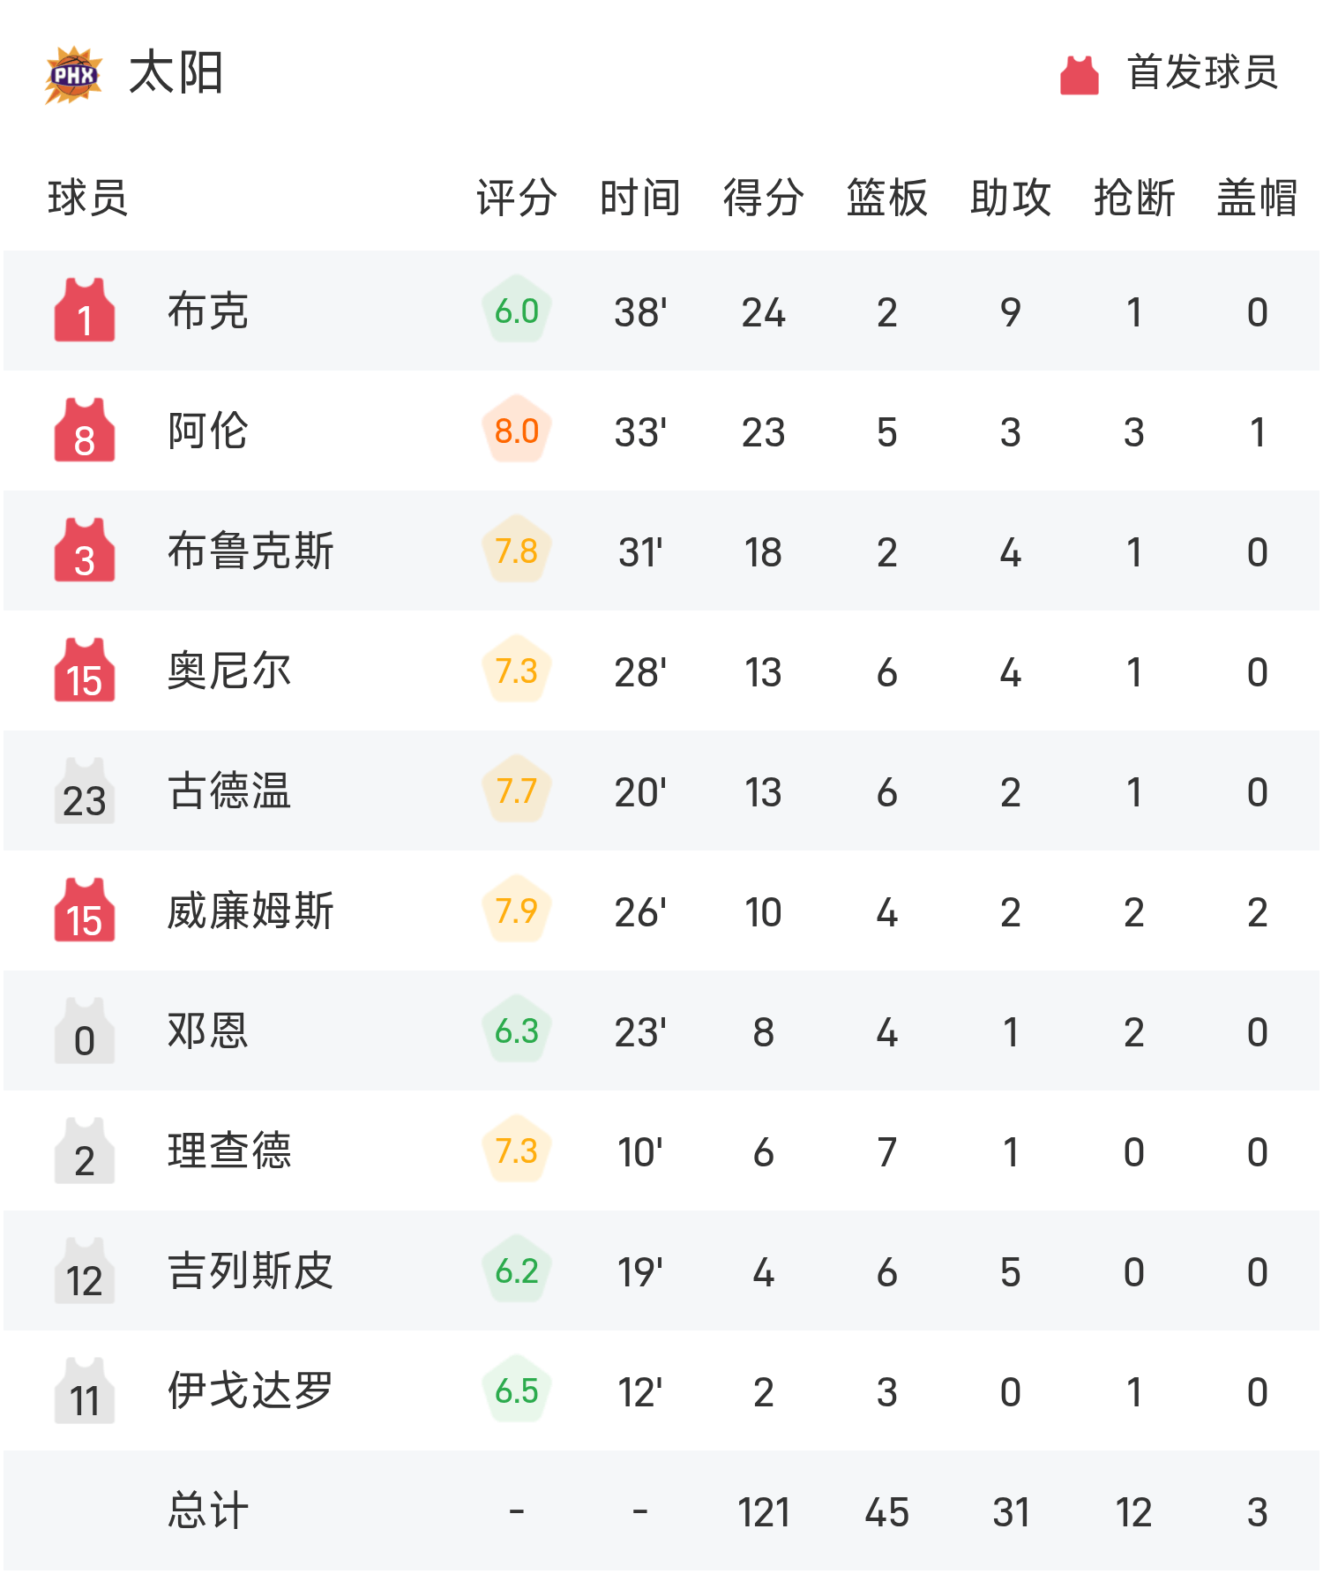Click 古德温's gray number 23 jersey icon
1323x1574 pixels.
(x=85, y=791)
